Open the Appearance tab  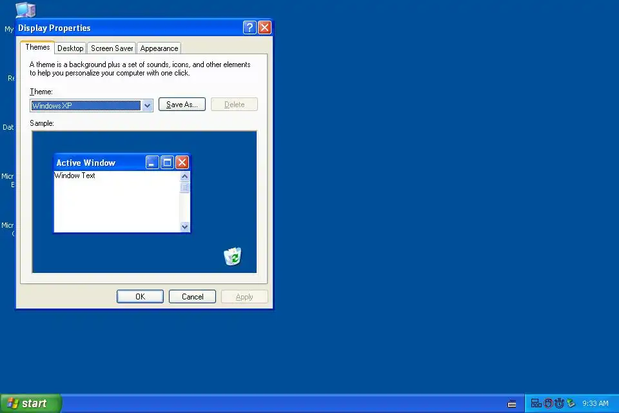click(x=159, y=48)
